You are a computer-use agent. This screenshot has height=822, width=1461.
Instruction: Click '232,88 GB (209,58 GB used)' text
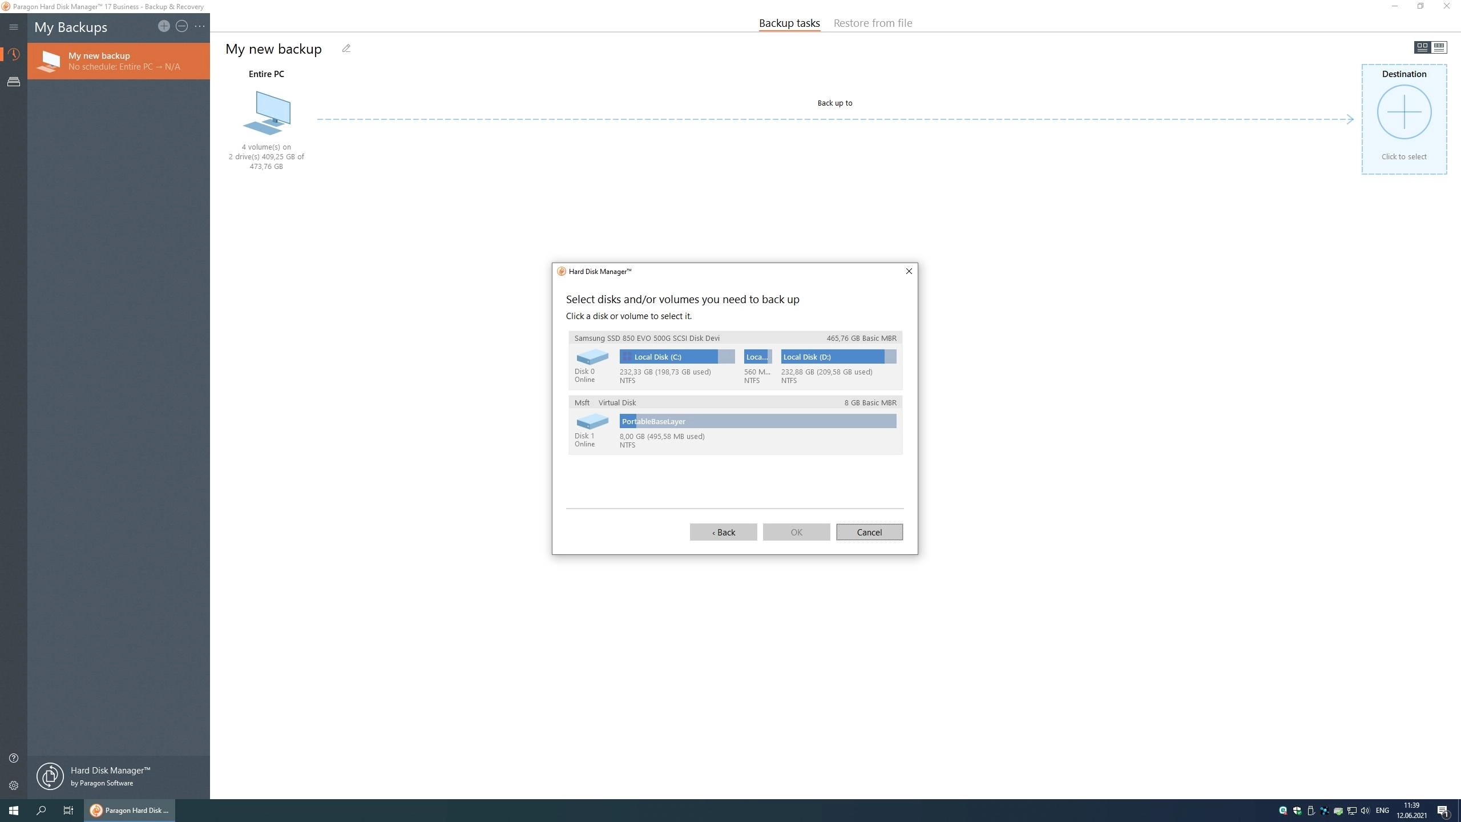pos(826,372)
